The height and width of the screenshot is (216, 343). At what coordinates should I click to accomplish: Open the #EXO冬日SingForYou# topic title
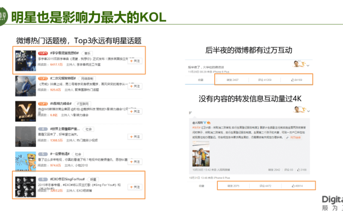click(67, 179)
